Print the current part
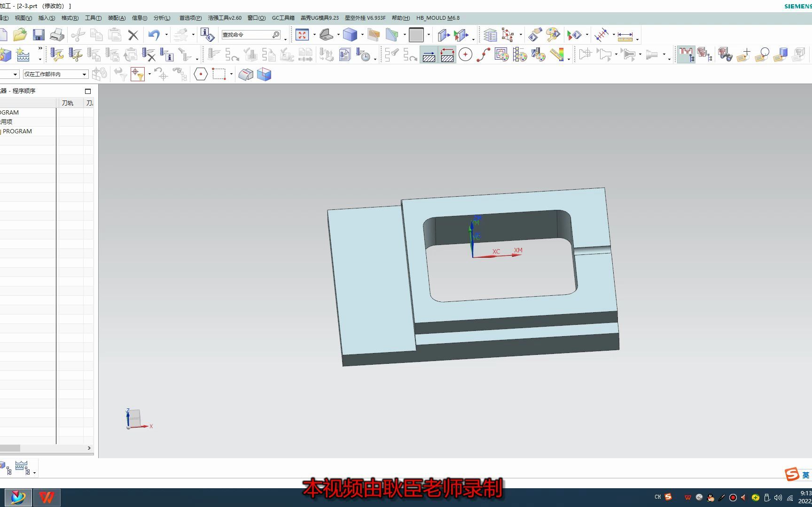The image size is (812, 507). [57, 35]
